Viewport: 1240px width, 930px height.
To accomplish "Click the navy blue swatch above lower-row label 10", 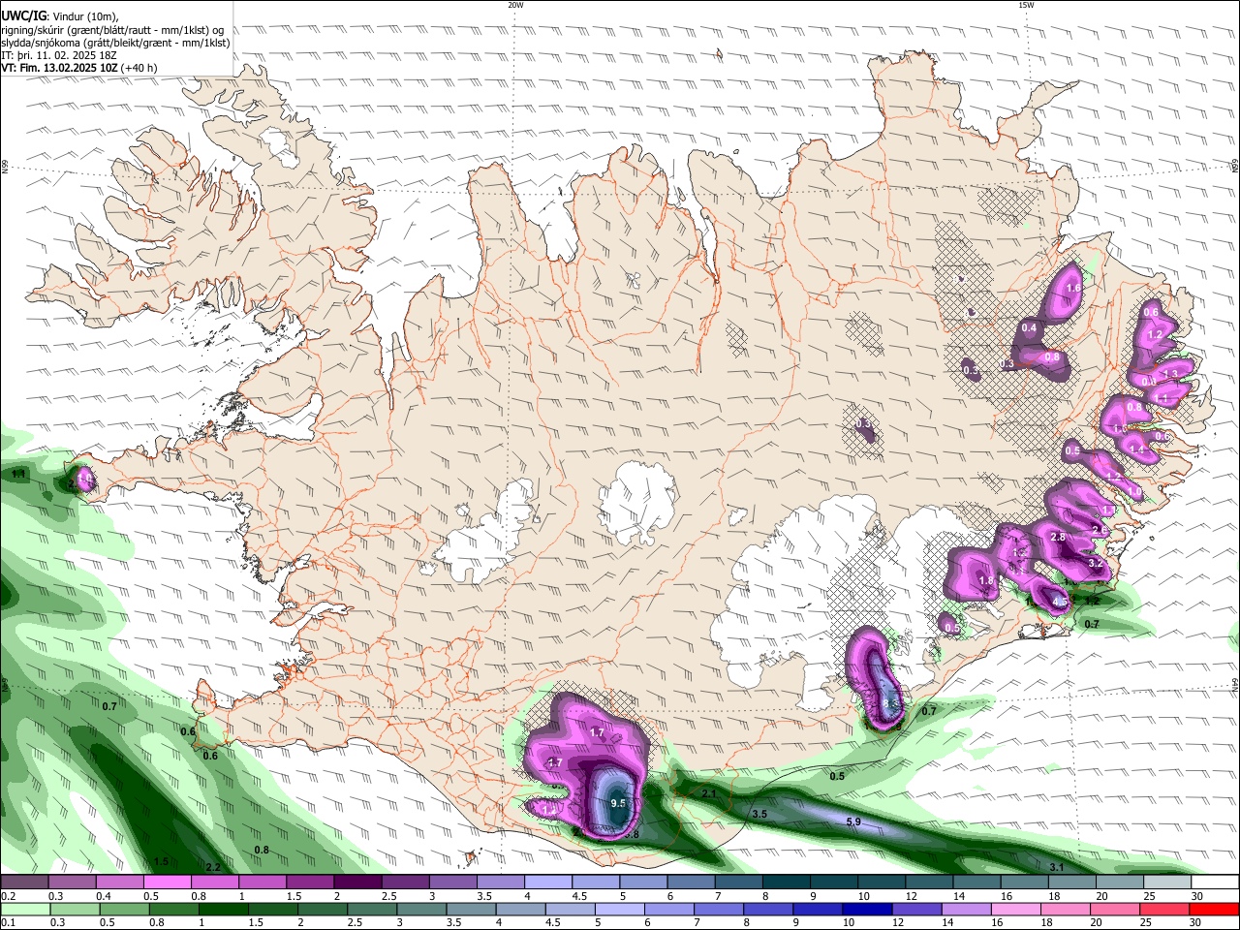I will (x=865, y=909).
